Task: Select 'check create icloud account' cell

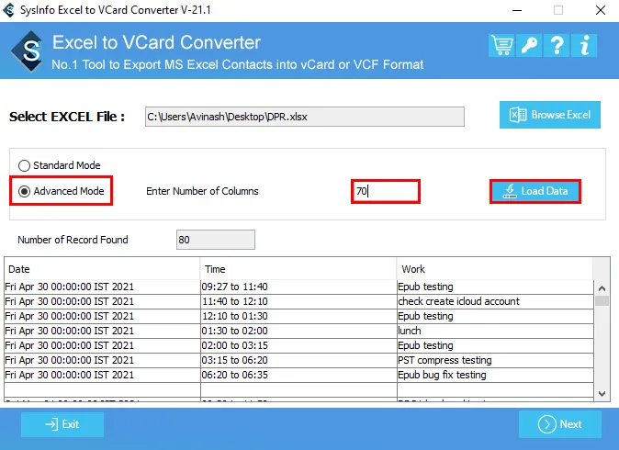Action: 495,301
